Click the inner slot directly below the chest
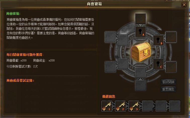 point(140,73)
